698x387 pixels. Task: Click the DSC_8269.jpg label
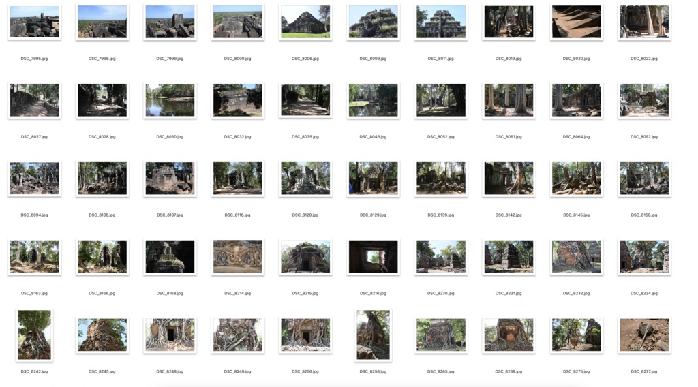click(509, 371)
